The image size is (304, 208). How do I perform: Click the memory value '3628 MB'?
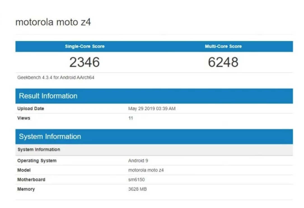pyautogui.click(x=137, y=189)
